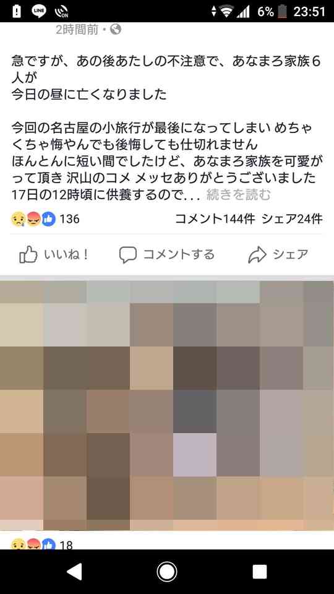Open the シェア24件 shares list
Viewport: 334px width, 594px height.
click(x=293, y=218)
